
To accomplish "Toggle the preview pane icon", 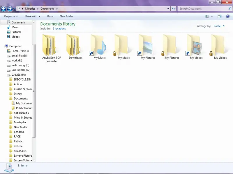I will point(220,16).
